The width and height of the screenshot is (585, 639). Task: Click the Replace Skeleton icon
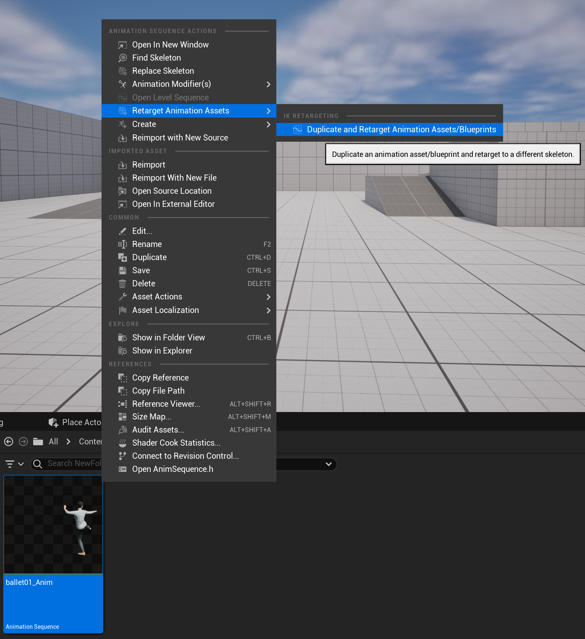(x=122, y=71)
